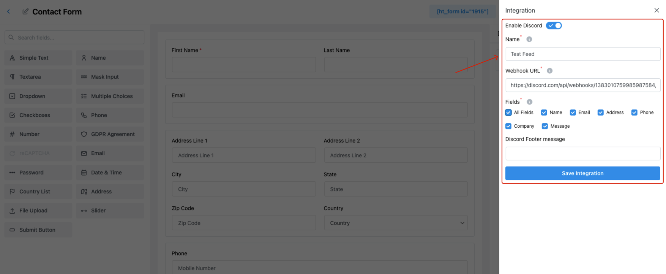Select the Simple Text field
Screen dimensions: 666x274
pos(38,57)
